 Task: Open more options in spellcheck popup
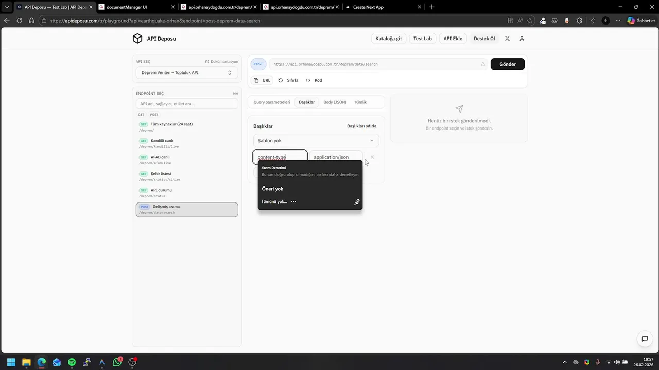[x=293, y=201]
